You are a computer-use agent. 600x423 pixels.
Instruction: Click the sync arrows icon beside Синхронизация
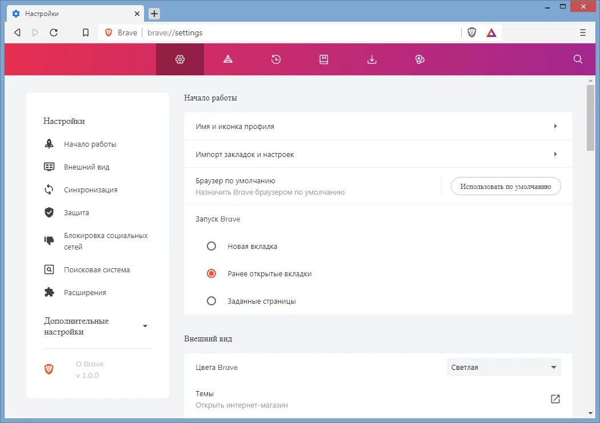click(49, 190)
